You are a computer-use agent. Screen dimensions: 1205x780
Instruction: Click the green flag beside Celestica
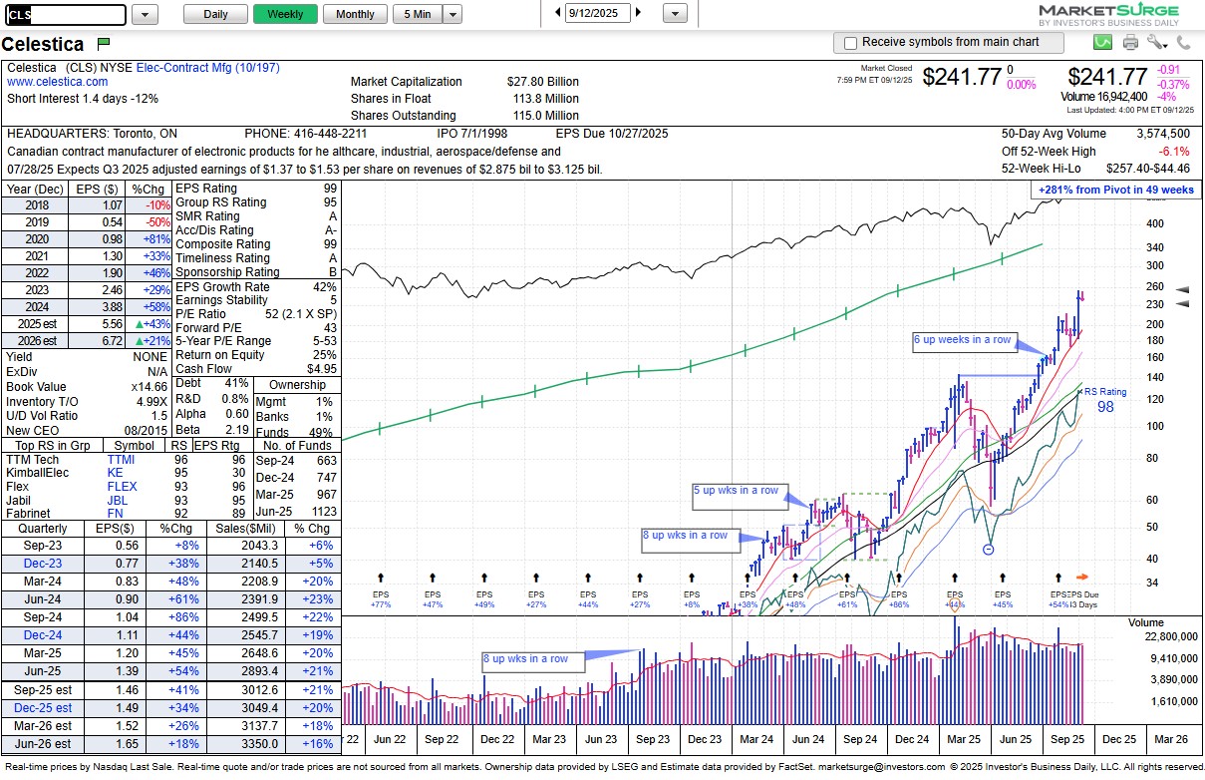103,44
